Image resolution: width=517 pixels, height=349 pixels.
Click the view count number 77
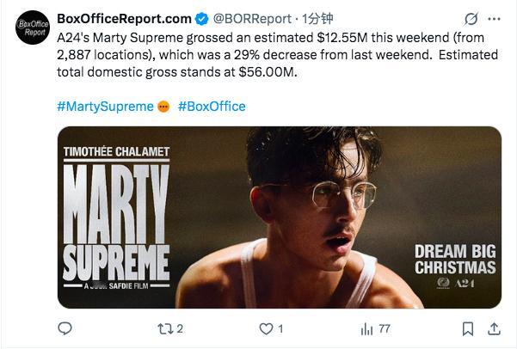click(385, 328)
